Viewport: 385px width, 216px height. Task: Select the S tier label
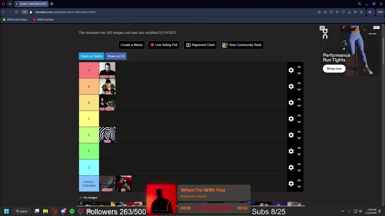click(89, 70)
